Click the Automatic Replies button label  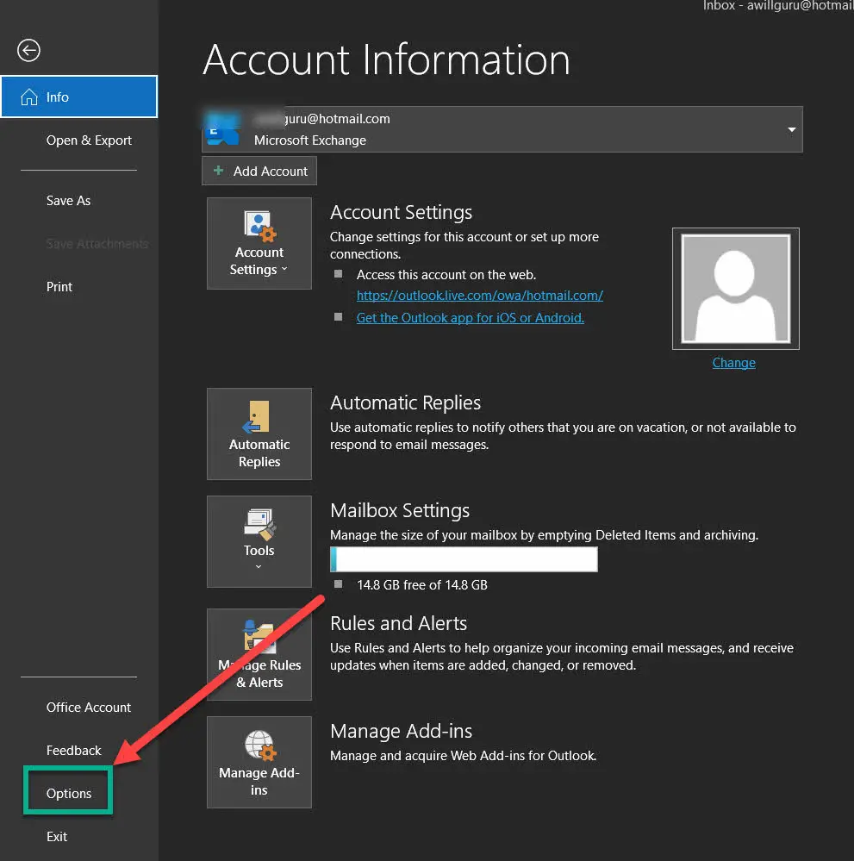(259, 453)
